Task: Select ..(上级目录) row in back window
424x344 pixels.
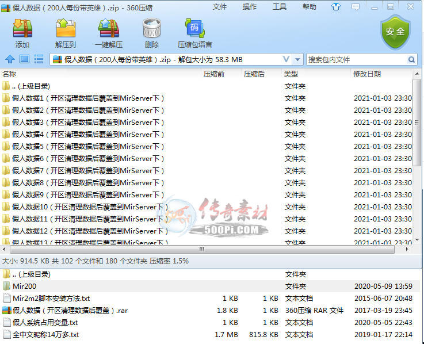Action: (211, 274)
